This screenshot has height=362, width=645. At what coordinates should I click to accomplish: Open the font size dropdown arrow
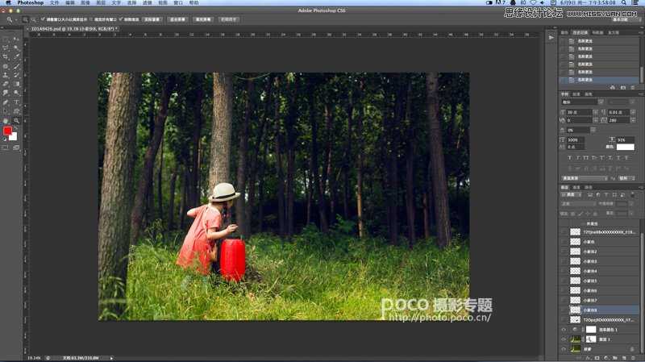click(595, 112)
